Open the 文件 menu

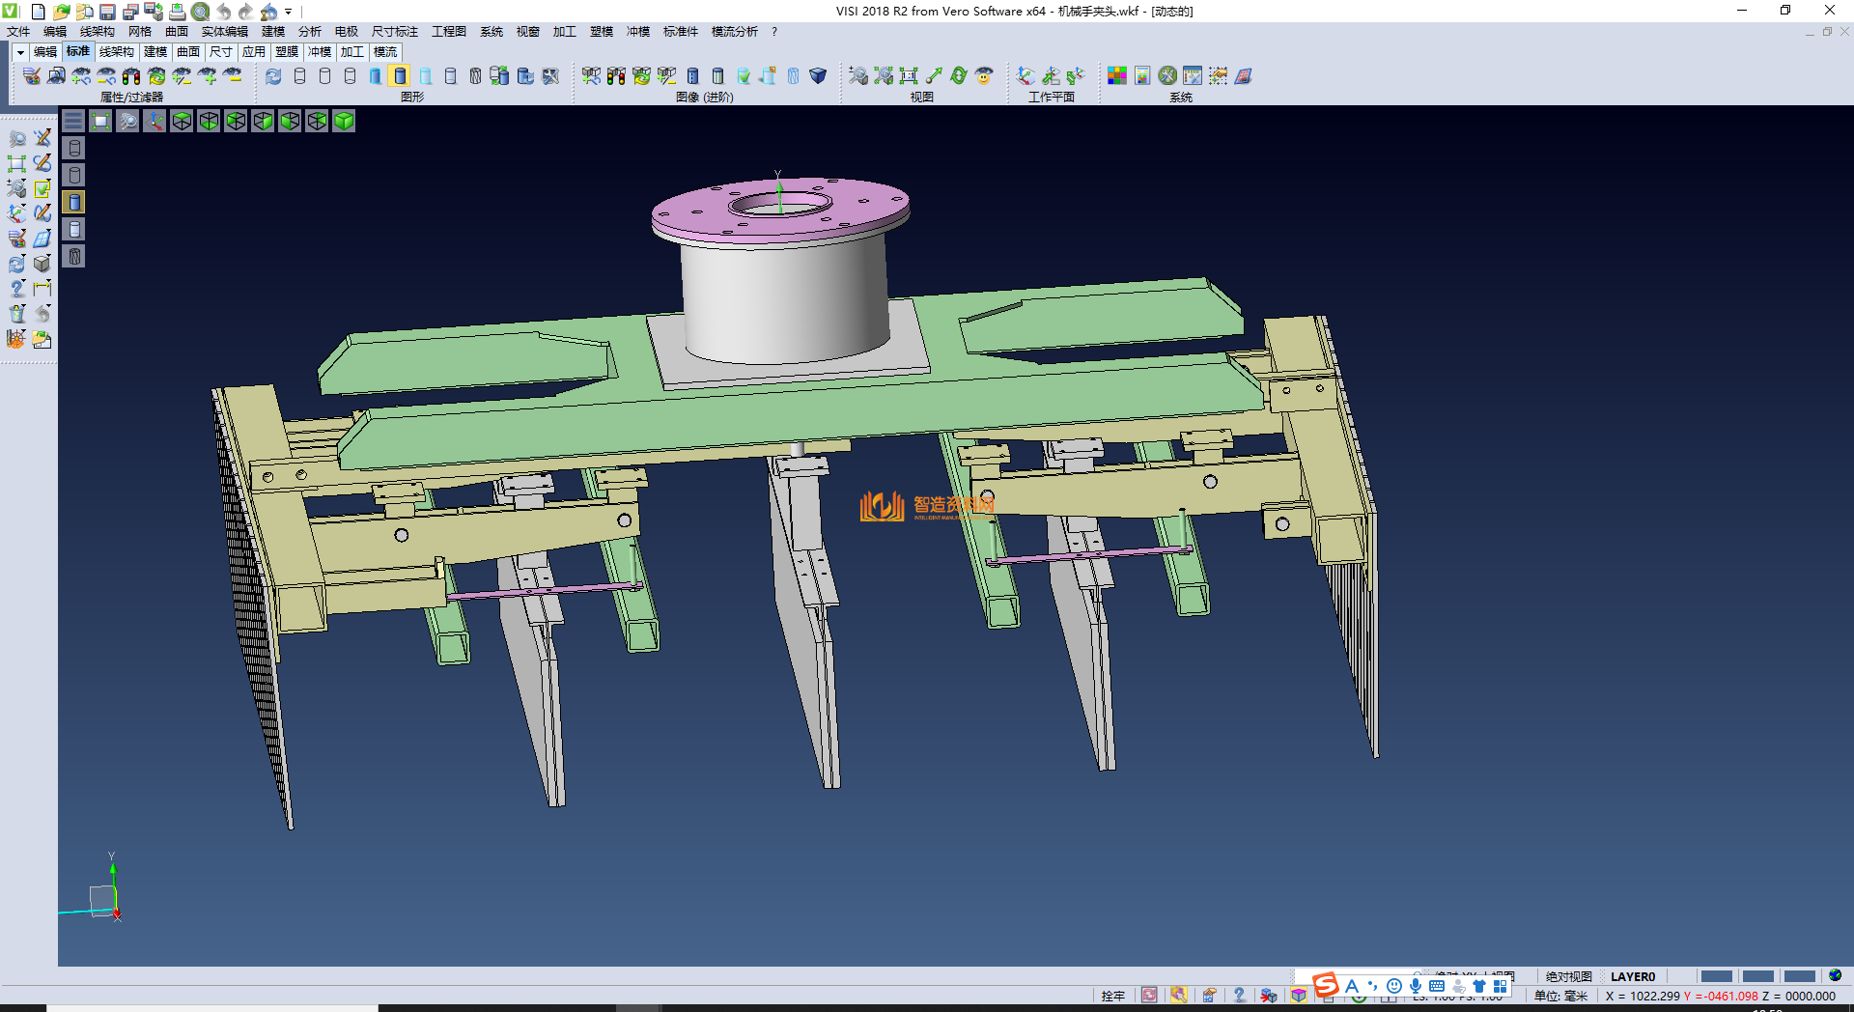tap(18, 32)
